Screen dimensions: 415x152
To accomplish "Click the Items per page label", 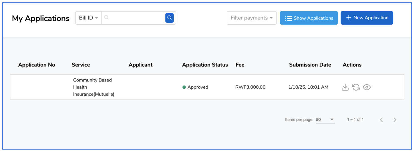I will click(299, 120).
